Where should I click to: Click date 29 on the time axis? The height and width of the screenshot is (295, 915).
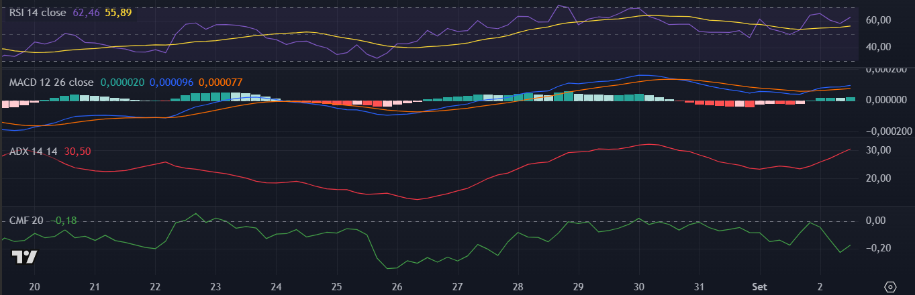(578, 286)
